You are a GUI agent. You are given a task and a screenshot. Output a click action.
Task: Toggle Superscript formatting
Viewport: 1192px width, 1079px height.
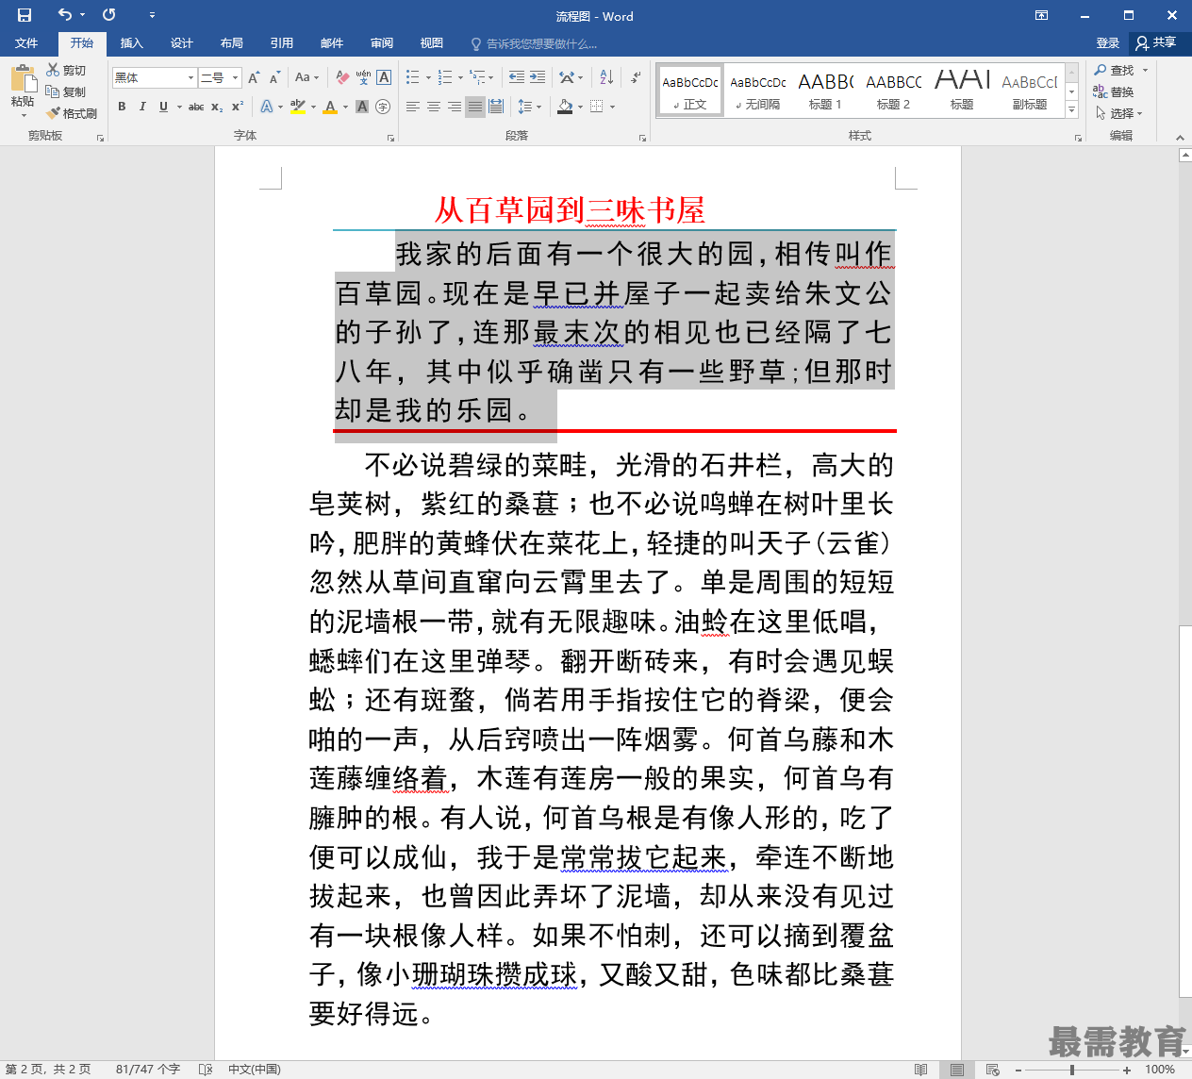pos(238,107)
